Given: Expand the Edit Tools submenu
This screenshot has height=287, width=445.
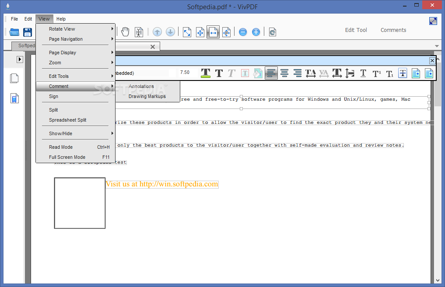Looking at the screenshot, I should pyautogui.click(x=76, y=76).
